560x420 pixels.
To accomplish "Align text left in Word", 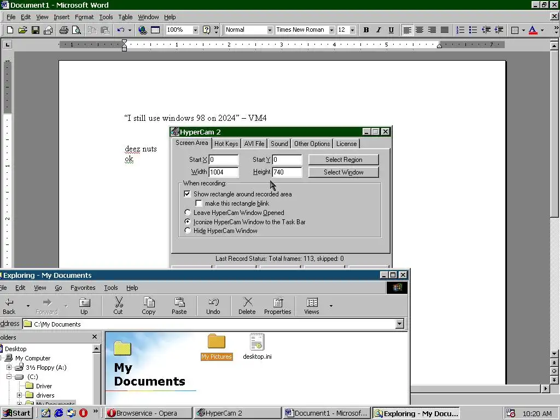I will coord(407,30).
